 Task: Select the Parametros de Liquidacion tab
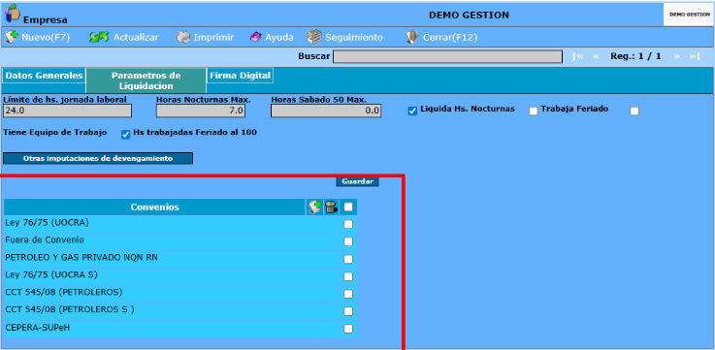coord(146,80)
